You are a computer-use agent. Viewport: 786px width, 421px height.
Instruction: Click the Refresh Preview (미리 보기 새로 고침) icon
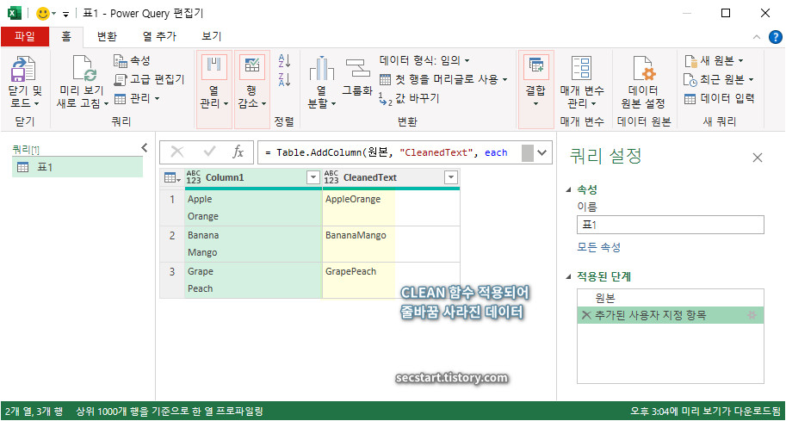pos(84,68)
